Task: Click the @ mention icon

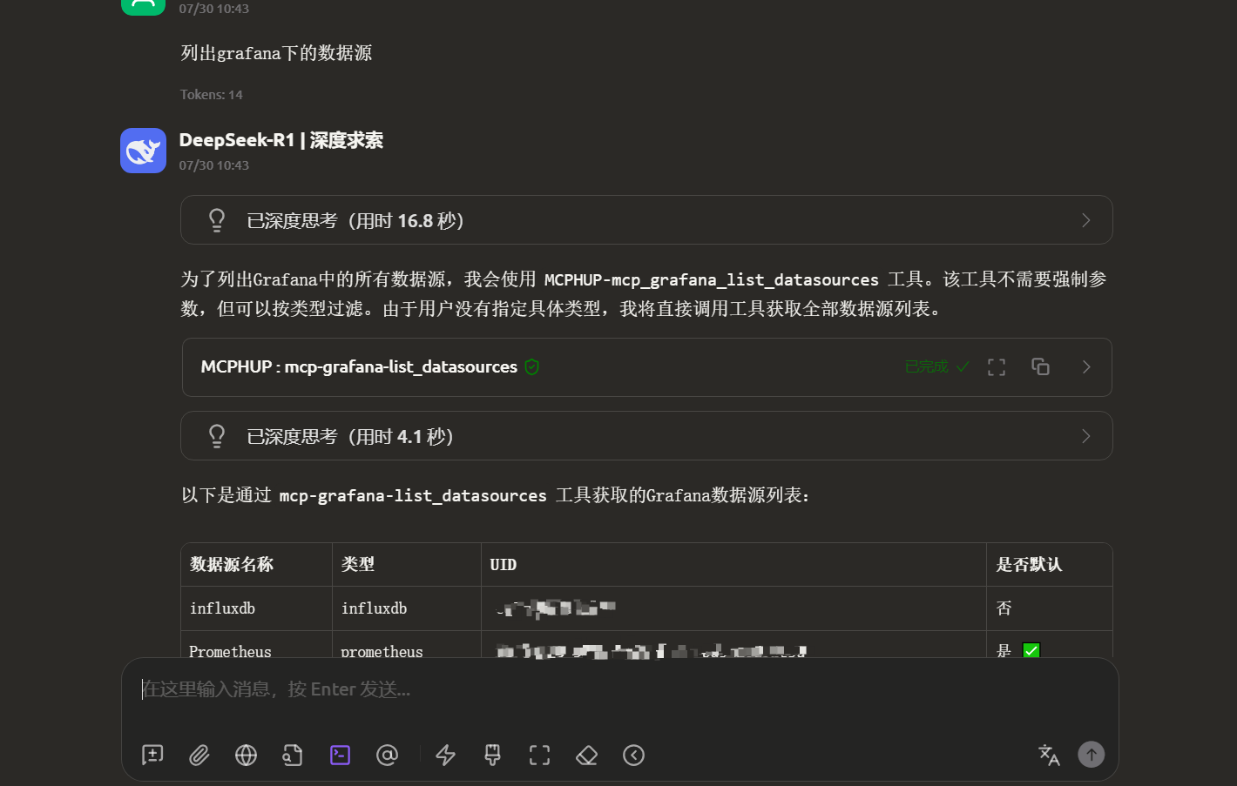Action: [387, 756]
